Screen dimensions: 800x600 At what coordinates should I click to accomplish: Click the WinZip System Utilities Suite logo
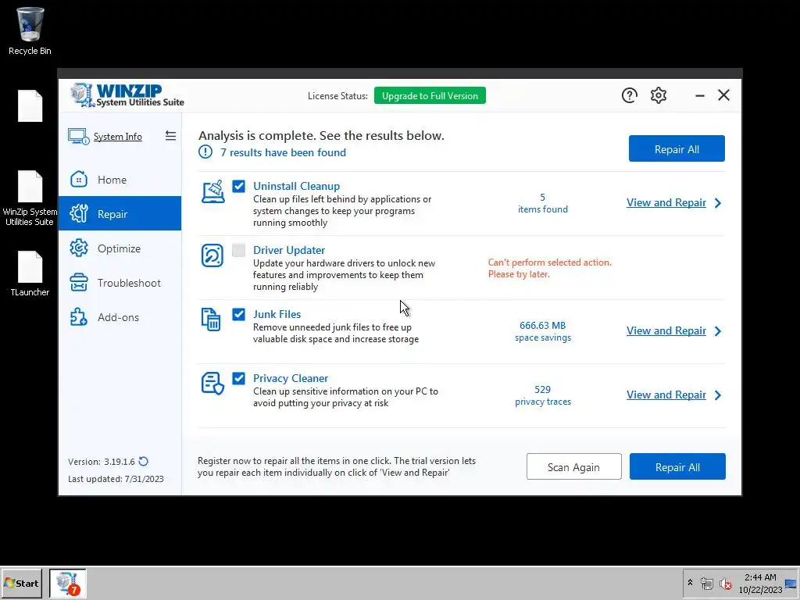pyautogui.click(x=127, y=95)
